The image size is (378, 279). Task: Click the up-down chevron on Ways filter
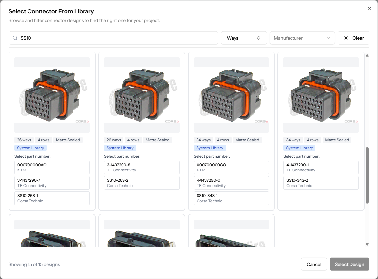point(258,38)
